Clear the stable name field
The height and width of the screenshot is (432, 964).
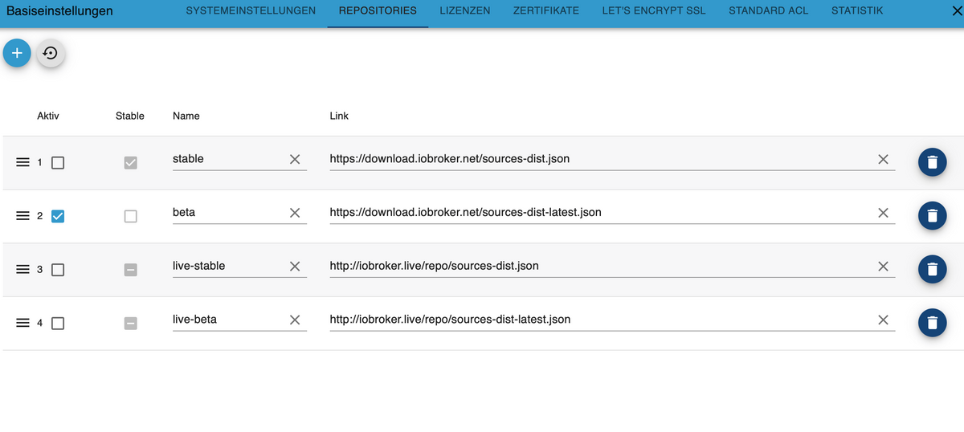(295, 160)
